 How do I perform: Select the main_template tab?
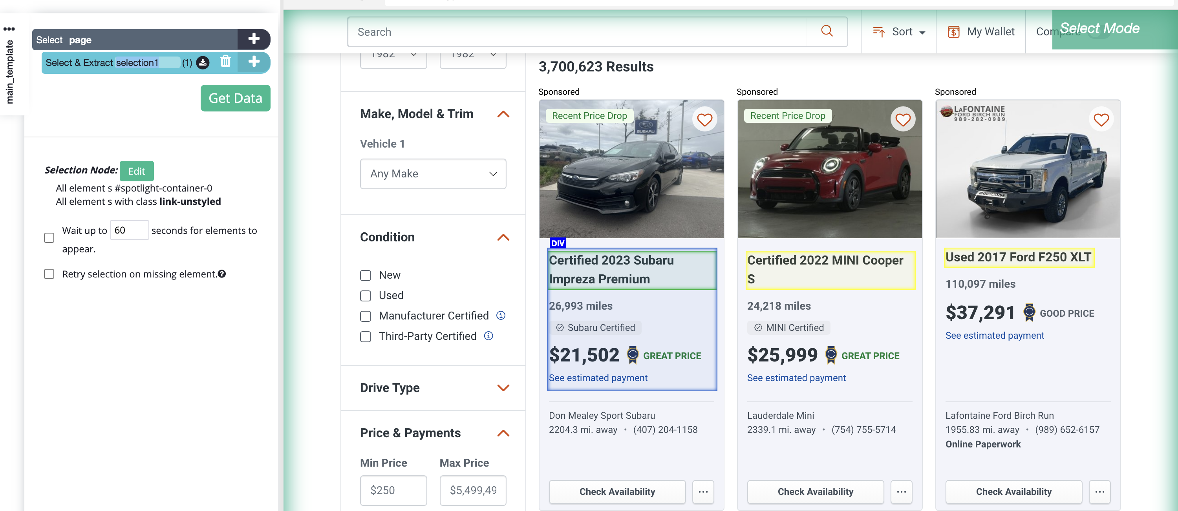tap(9, 72)
